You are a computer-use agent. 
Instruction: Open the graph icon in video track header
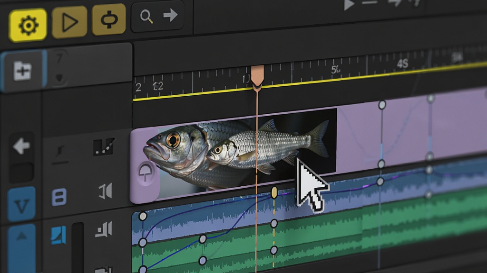tap(104, 146)
